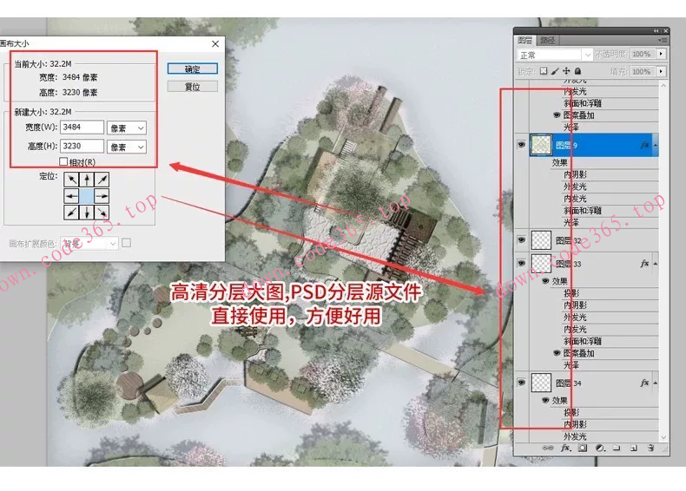Open width unit 像素 dropdown
Viewport: 686px width, 491px height.
tap(127, 128)
